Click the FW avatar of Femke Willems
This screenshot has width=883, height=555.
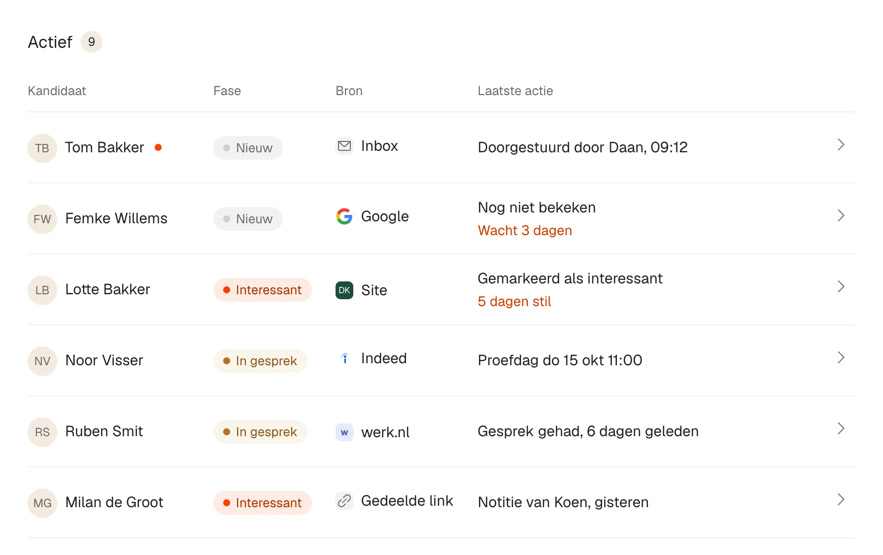42,219
